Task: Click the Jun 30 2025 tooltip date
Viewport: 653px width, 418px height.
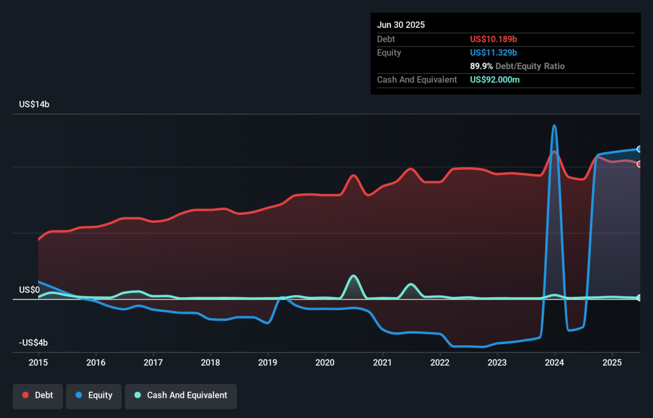Action: pos(401,25)
